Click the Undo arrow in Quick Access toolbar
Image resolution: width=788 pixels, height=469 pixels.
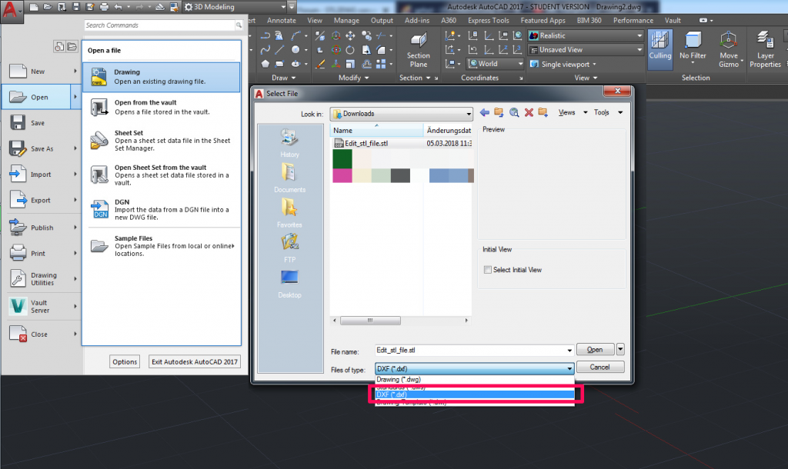point(119,7)
